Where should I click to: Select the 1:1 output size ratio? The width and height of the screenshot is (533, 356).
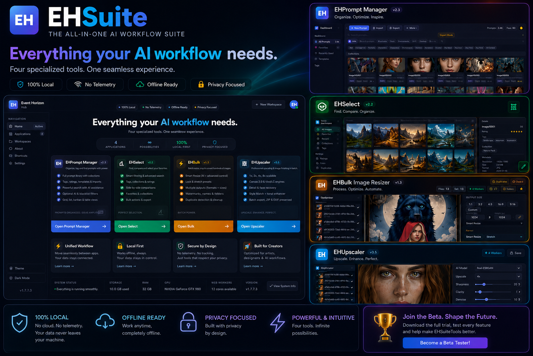[x=470, y=204]
